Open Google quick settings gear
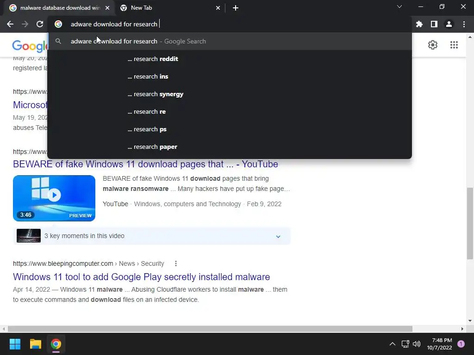474x355 pixels. point(433,45)
